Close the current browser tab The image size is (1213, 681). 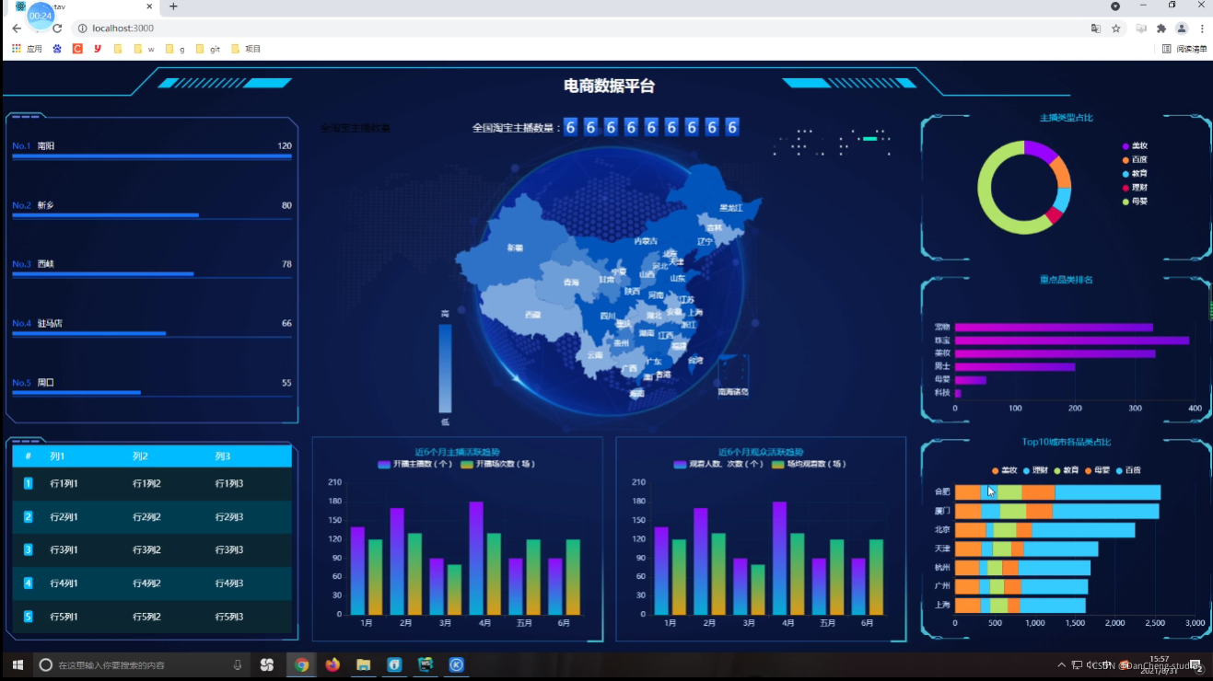point(149,6)
